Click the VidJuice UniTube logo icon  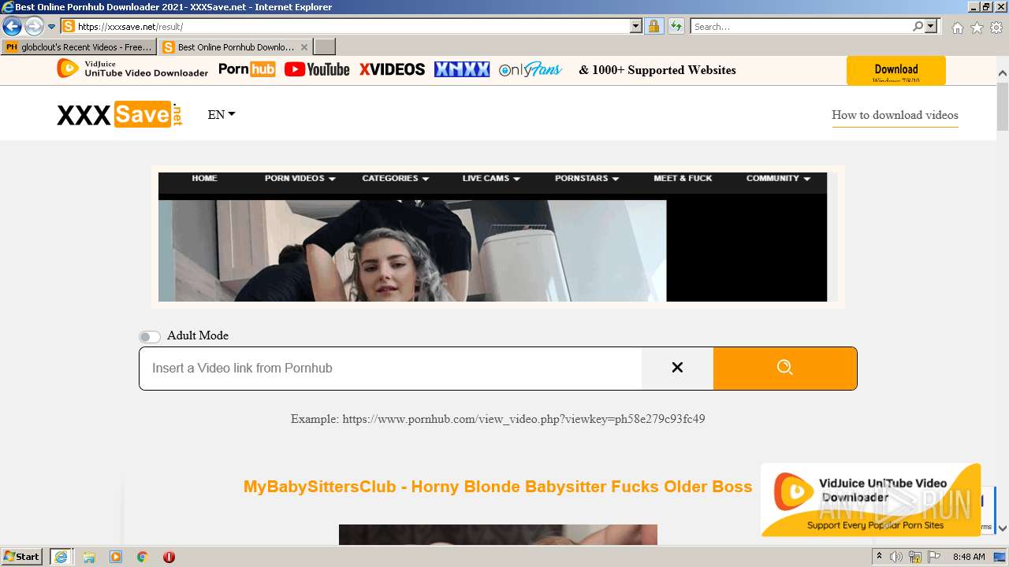click(x=68, y=69)
